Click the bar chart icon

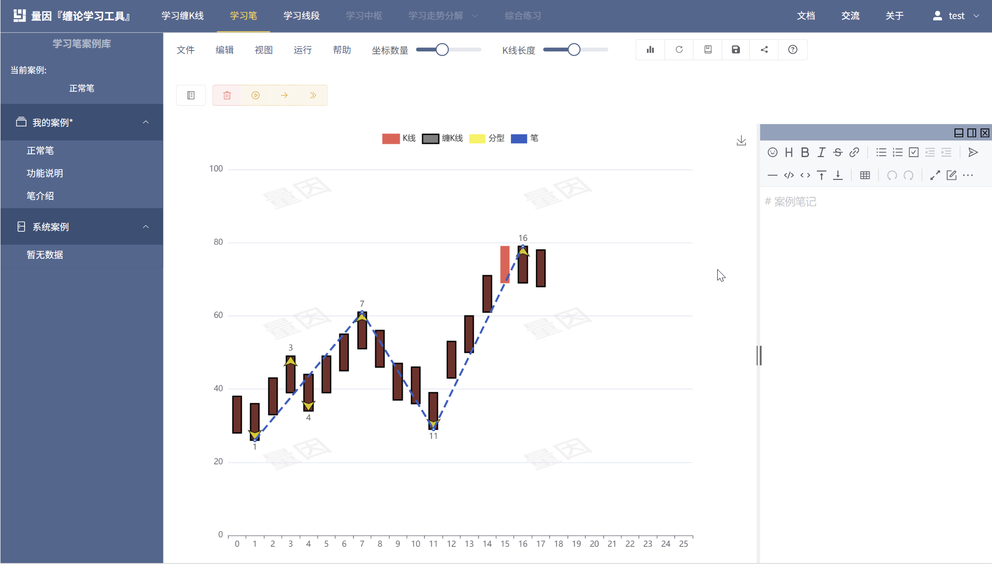[x=651, y=50]
